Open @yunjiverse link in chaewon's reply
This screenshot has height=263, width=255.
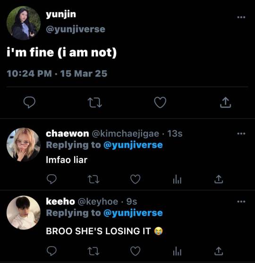133,145
